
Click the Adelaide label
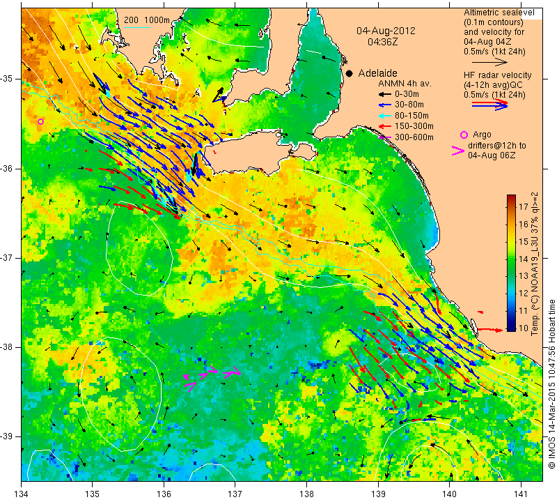pos(377,73)
